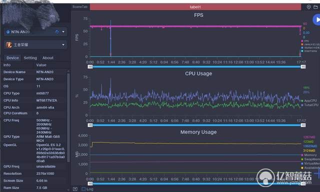The height and width of the screenshot is (192, 320).
Task: Click the FPS chart title
Action: (198, 15)
